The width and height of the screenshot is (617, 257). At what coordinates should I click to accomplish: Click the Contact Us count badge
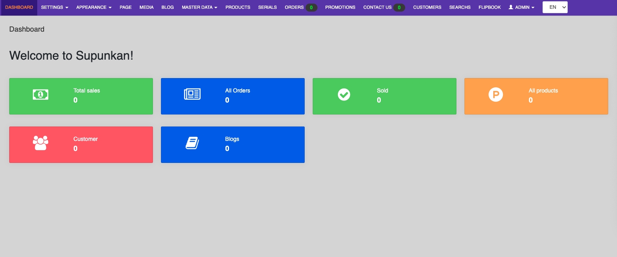coord(399,8)
